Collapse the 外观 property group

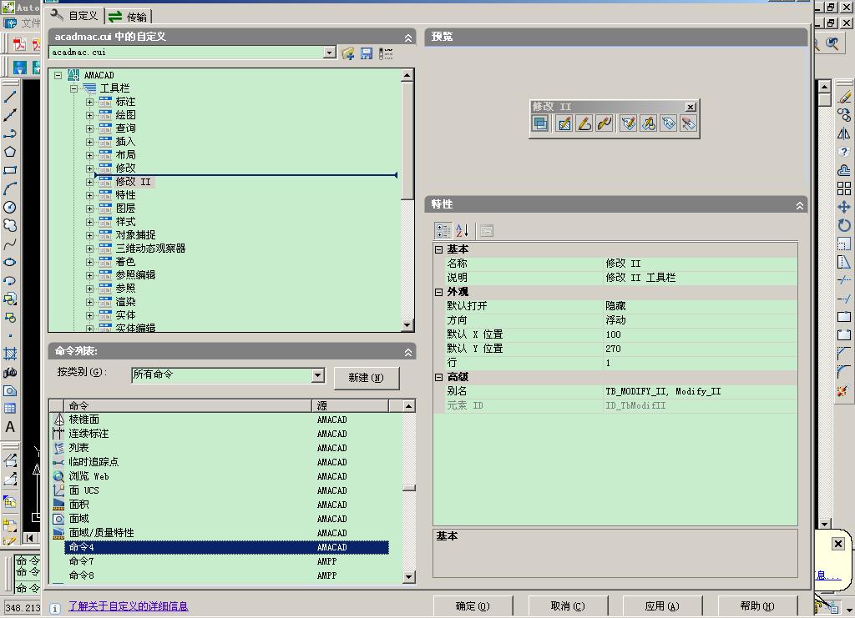pos(439,292)
